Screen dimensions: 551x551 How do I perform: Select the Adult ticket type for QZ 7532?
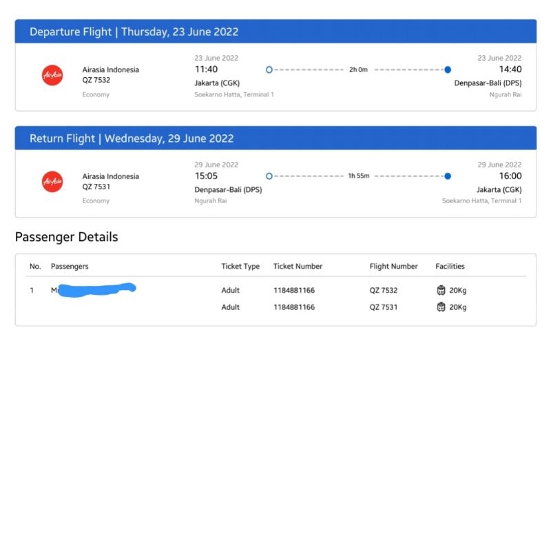point(229,290)
